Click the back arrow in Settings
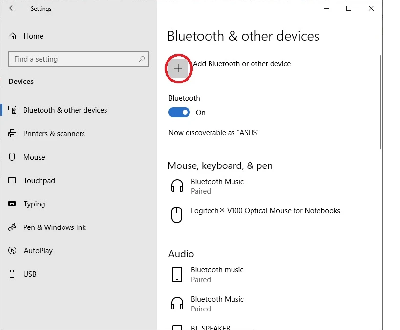Screen dimensions: 400x330 click(x=12, y=8)
